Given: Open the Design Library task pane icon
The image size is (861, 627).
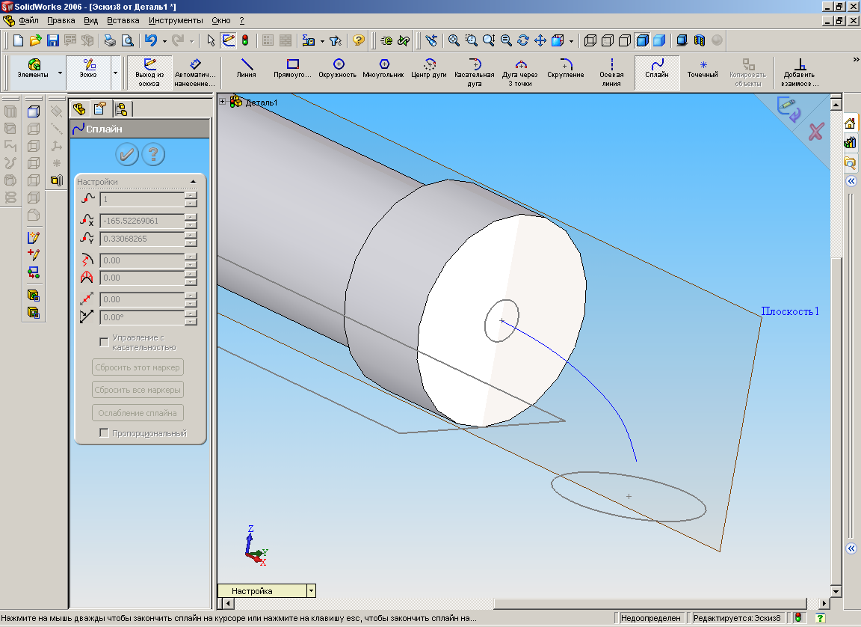Looking at the screenshot, I should click(850, 143).
